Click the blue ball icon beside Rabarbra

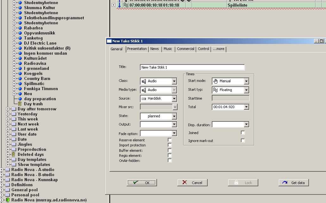[x=20, y=28]
